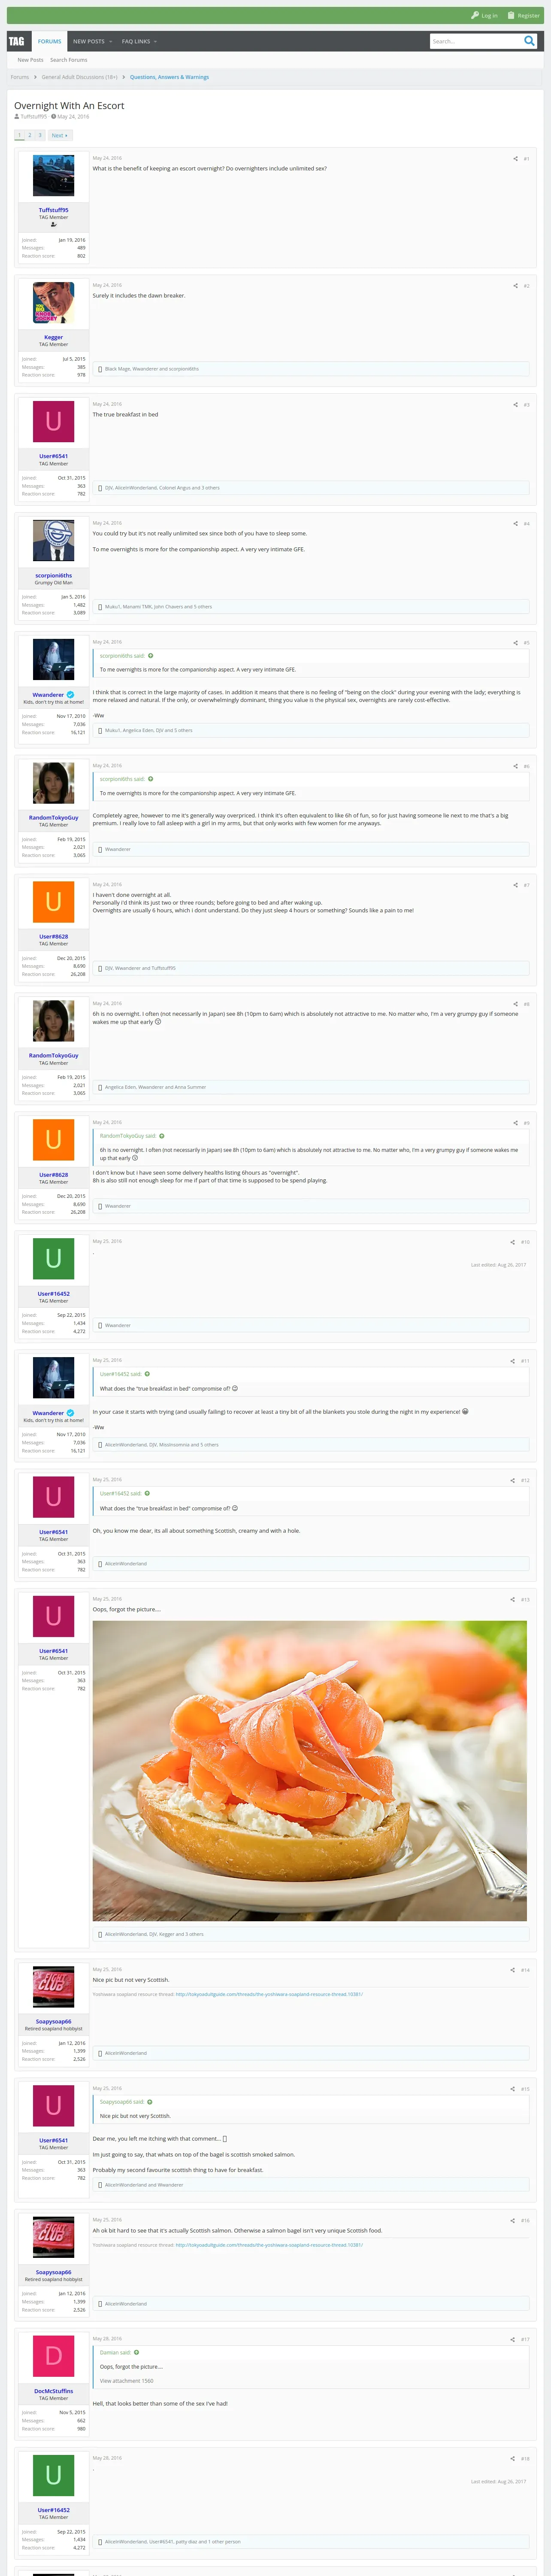The image size is (551, 2576).
Task: Click the 'Last edited: Aug 26, 2017' text on post #10
Action: pyautogui.click(x=498, y=1265)
